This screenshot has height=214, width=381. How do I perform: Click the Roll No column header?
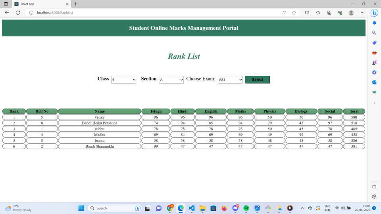(x=42, y=111)
